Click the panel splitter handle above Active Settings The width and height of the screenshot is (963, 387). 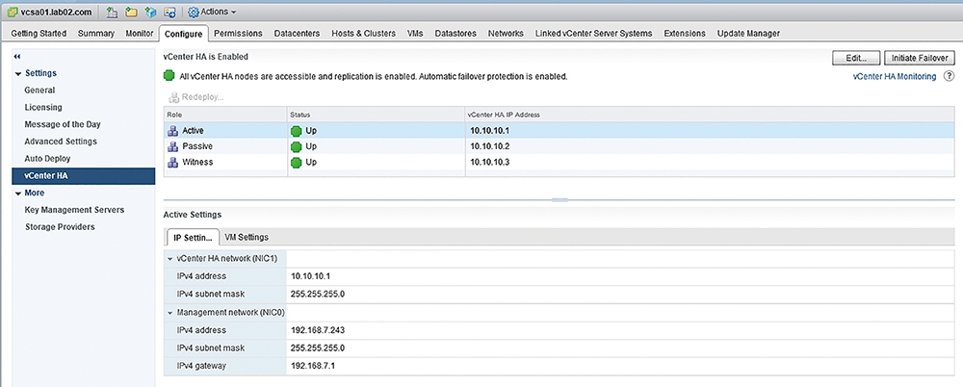(560, 199)
